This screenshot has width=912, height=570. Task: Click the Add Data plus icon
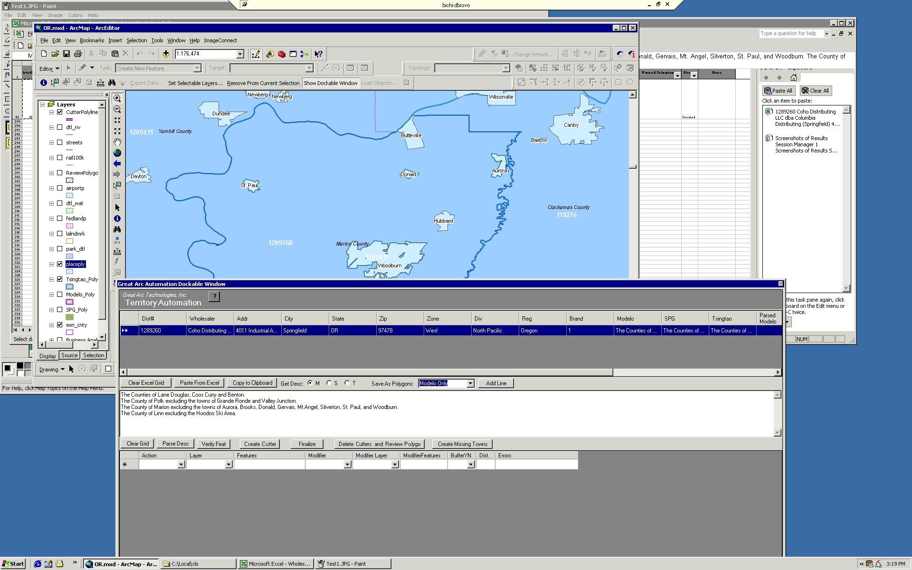point(166,54)
